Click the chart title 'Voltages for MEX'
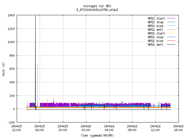This screenshot has height=138, width=184. 97,6
